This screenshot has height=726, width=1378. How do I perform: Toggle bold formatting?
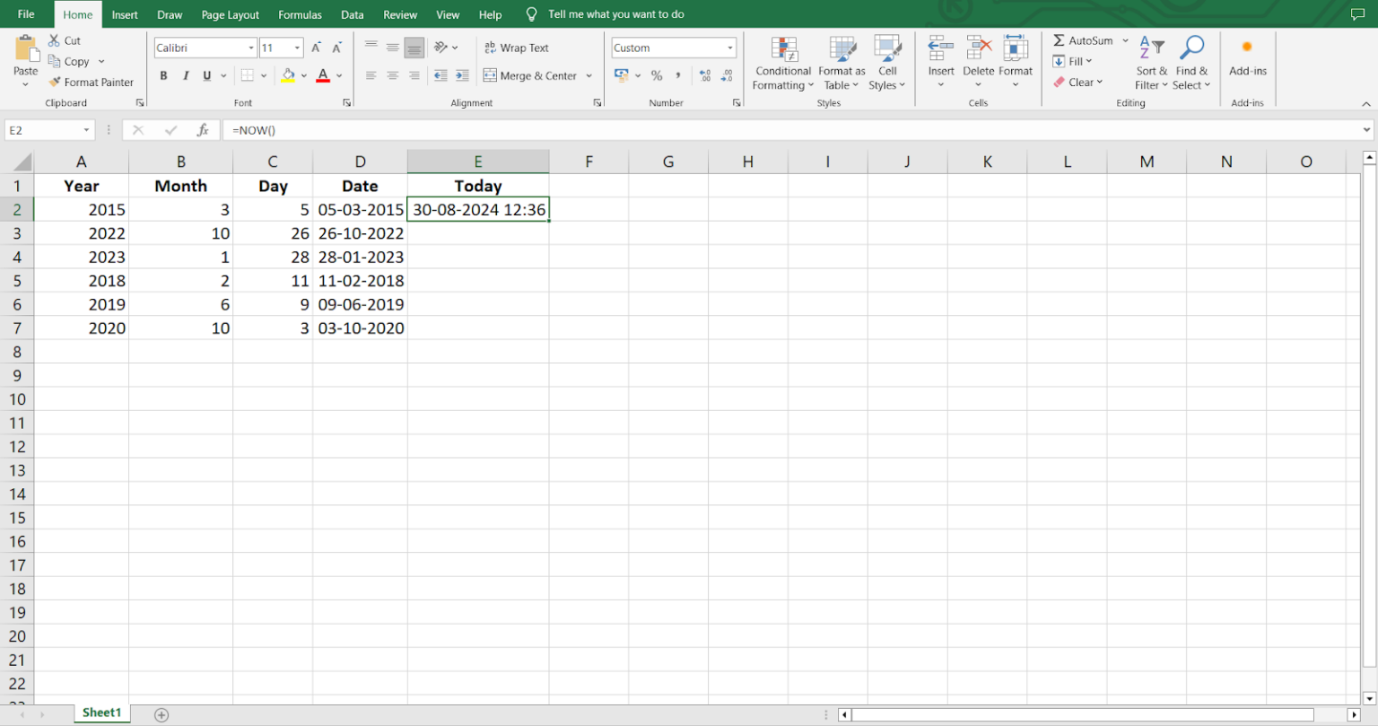164,75
